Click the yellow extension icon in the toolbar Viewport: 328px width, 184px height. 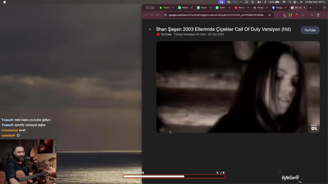click(290, 15)
